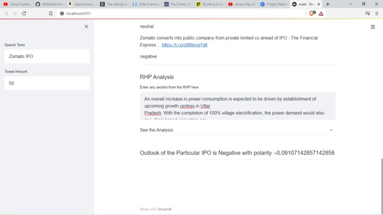Click the Outlook of the Particular IPO result text
Screen dimensions: 383x215
coord(237,153)
